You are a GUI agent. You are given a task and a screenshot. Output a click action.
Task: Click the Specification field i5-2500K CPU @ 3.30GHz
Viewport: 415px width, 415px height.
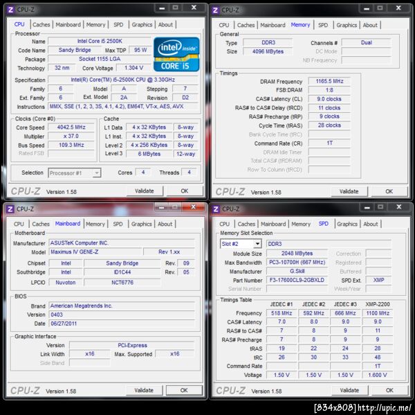(123, 80)
